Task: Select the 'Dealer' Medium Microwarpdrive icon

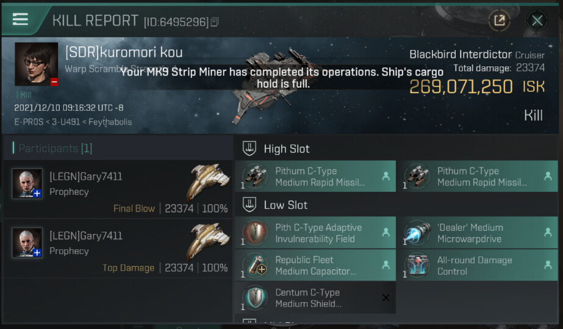Action: coord(417,233)
